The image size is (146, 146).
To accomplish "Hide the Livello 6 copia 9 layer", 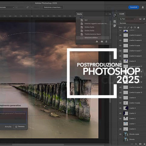I will 120,35.
